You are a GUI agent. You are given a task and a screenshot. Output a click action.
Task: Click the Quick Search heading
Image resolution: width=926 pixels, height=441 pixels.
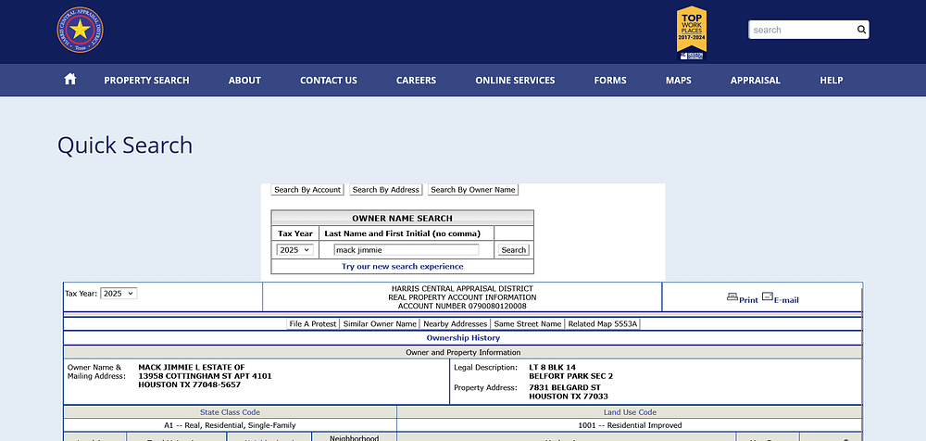coord(125,145)
